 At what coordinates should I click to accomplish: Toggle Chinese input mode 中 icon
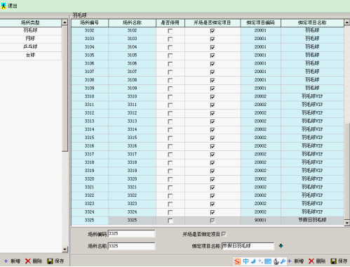click(x=245, y=261)
